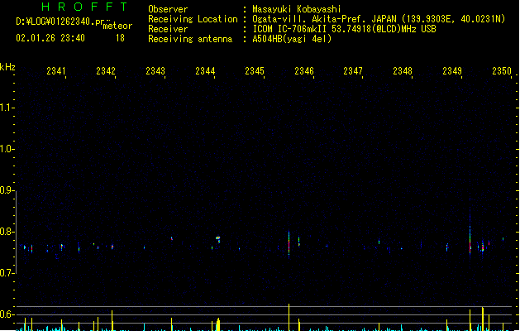Select receiver ICOM IC-706mkII frequency text
520x331 pixels.
(344, 29)
